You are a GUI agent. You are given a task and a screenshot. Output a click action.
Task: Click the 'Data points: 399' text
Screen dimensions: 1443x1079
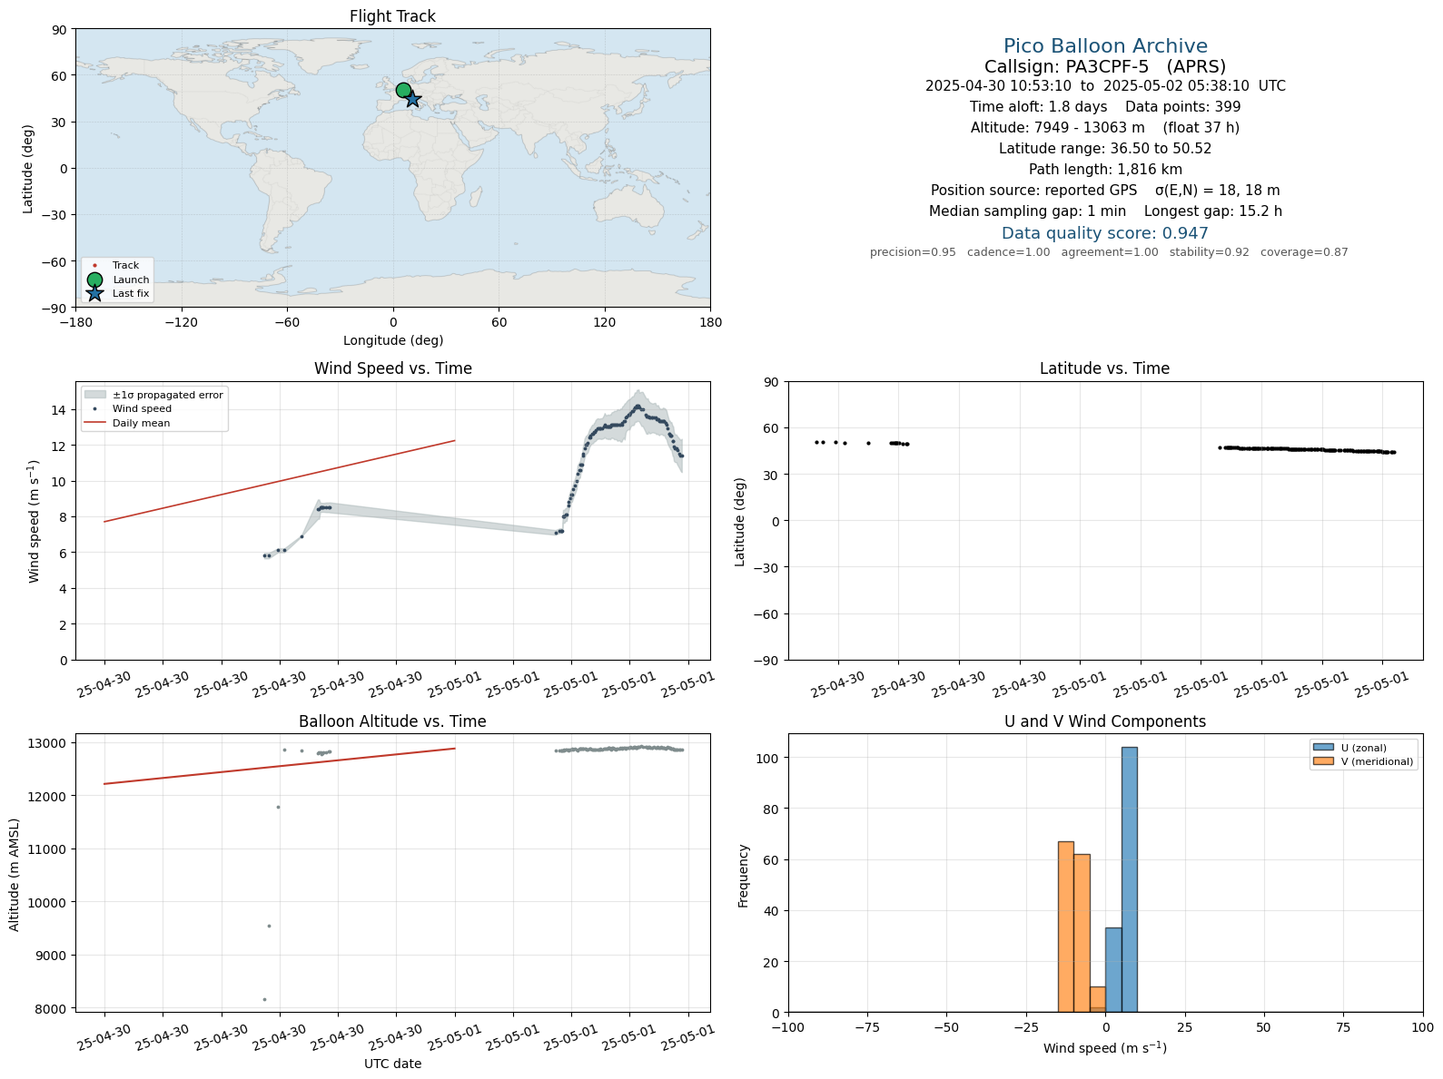coord(1183,107)
